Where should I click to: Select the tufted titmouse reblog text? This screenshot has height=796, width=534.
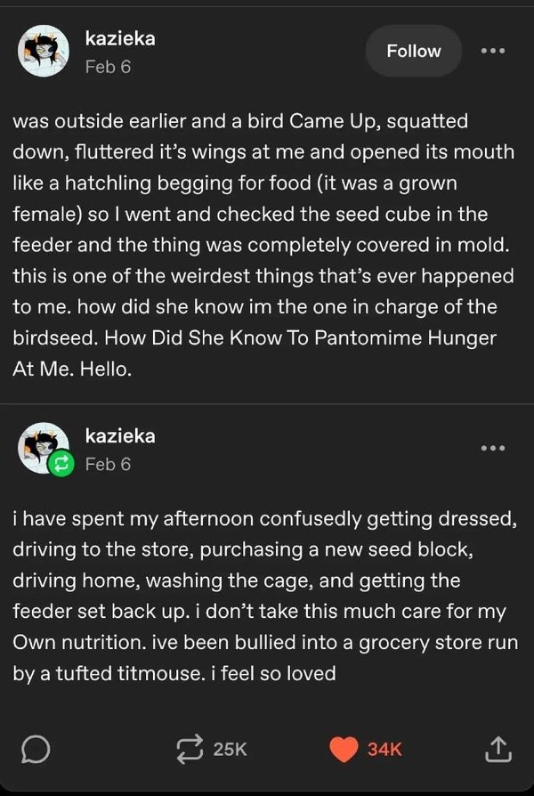[265, 596]
